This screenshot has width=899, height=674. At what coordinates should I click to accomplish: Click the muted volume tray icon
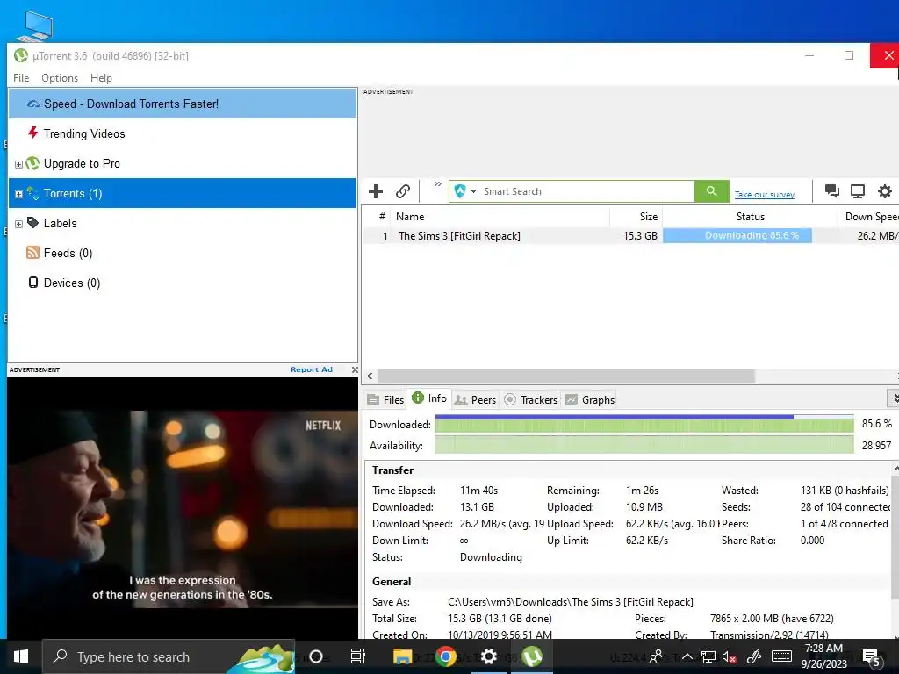click(x=730, y=657)
